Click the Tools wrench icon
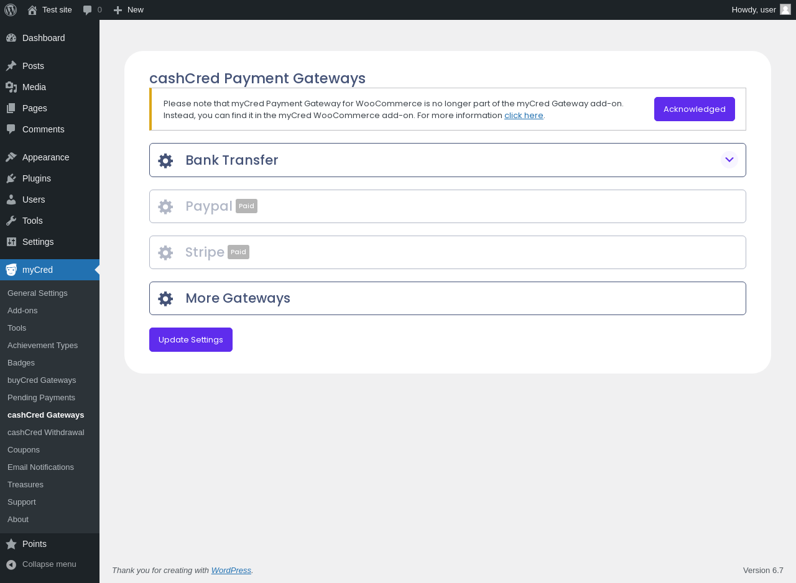This screenshot has width=796, height=583. pyautogui.click(x=11, y=221)
